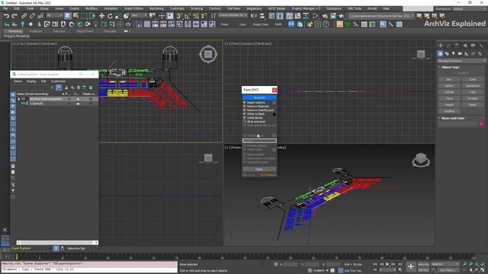488x274 pixels.
Task: Open the reference coordinate View dropdown
Action: (x=139, y=15)
